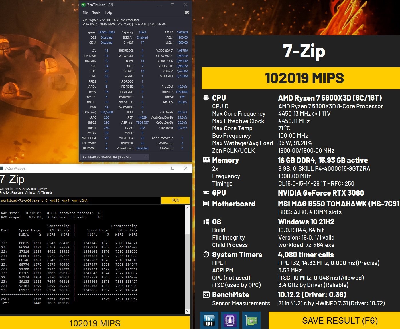Click the ZenTimings screenshot camera icon
Viewport: 400px width, 329px height.
point(187,13)
